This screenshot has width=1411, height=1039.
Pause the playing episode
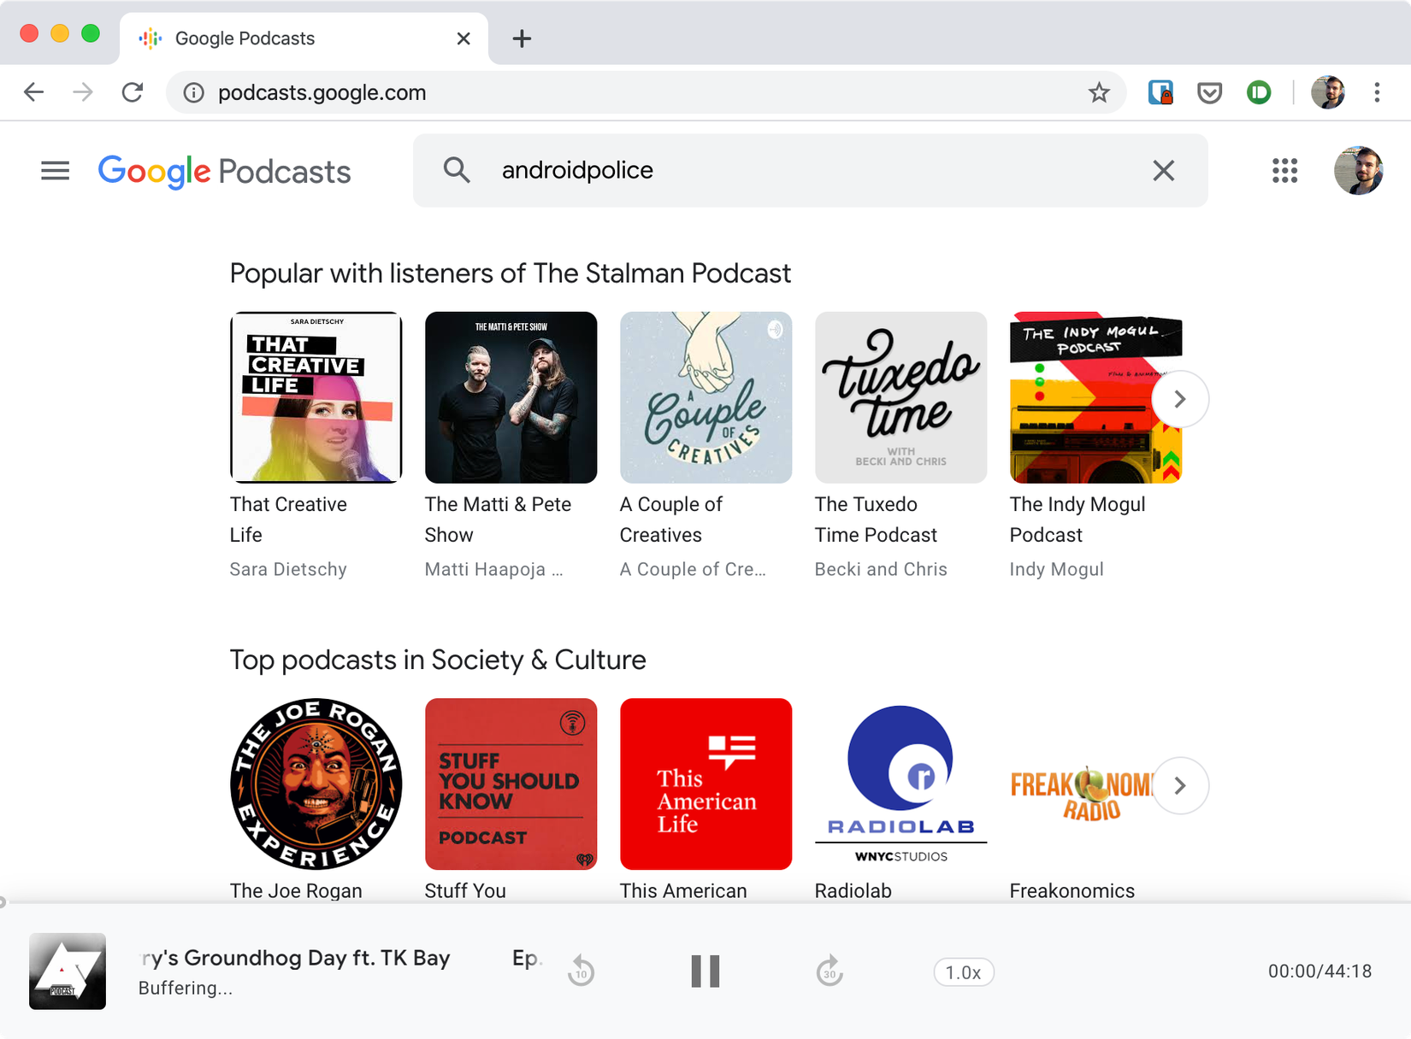click(x=705, y=971)
